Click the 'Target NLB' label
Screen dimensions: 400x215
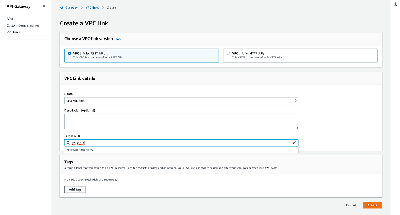[72, 136]
